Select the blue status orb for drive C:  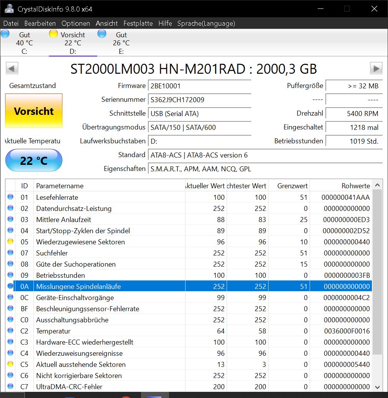[5, 33]
